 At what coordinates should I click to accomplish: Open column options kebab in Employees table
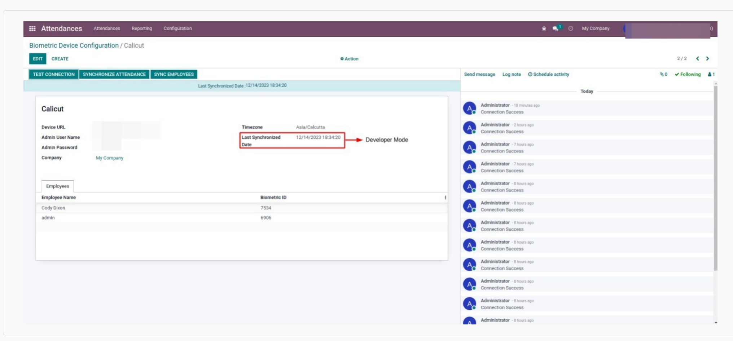click(445, 198)
